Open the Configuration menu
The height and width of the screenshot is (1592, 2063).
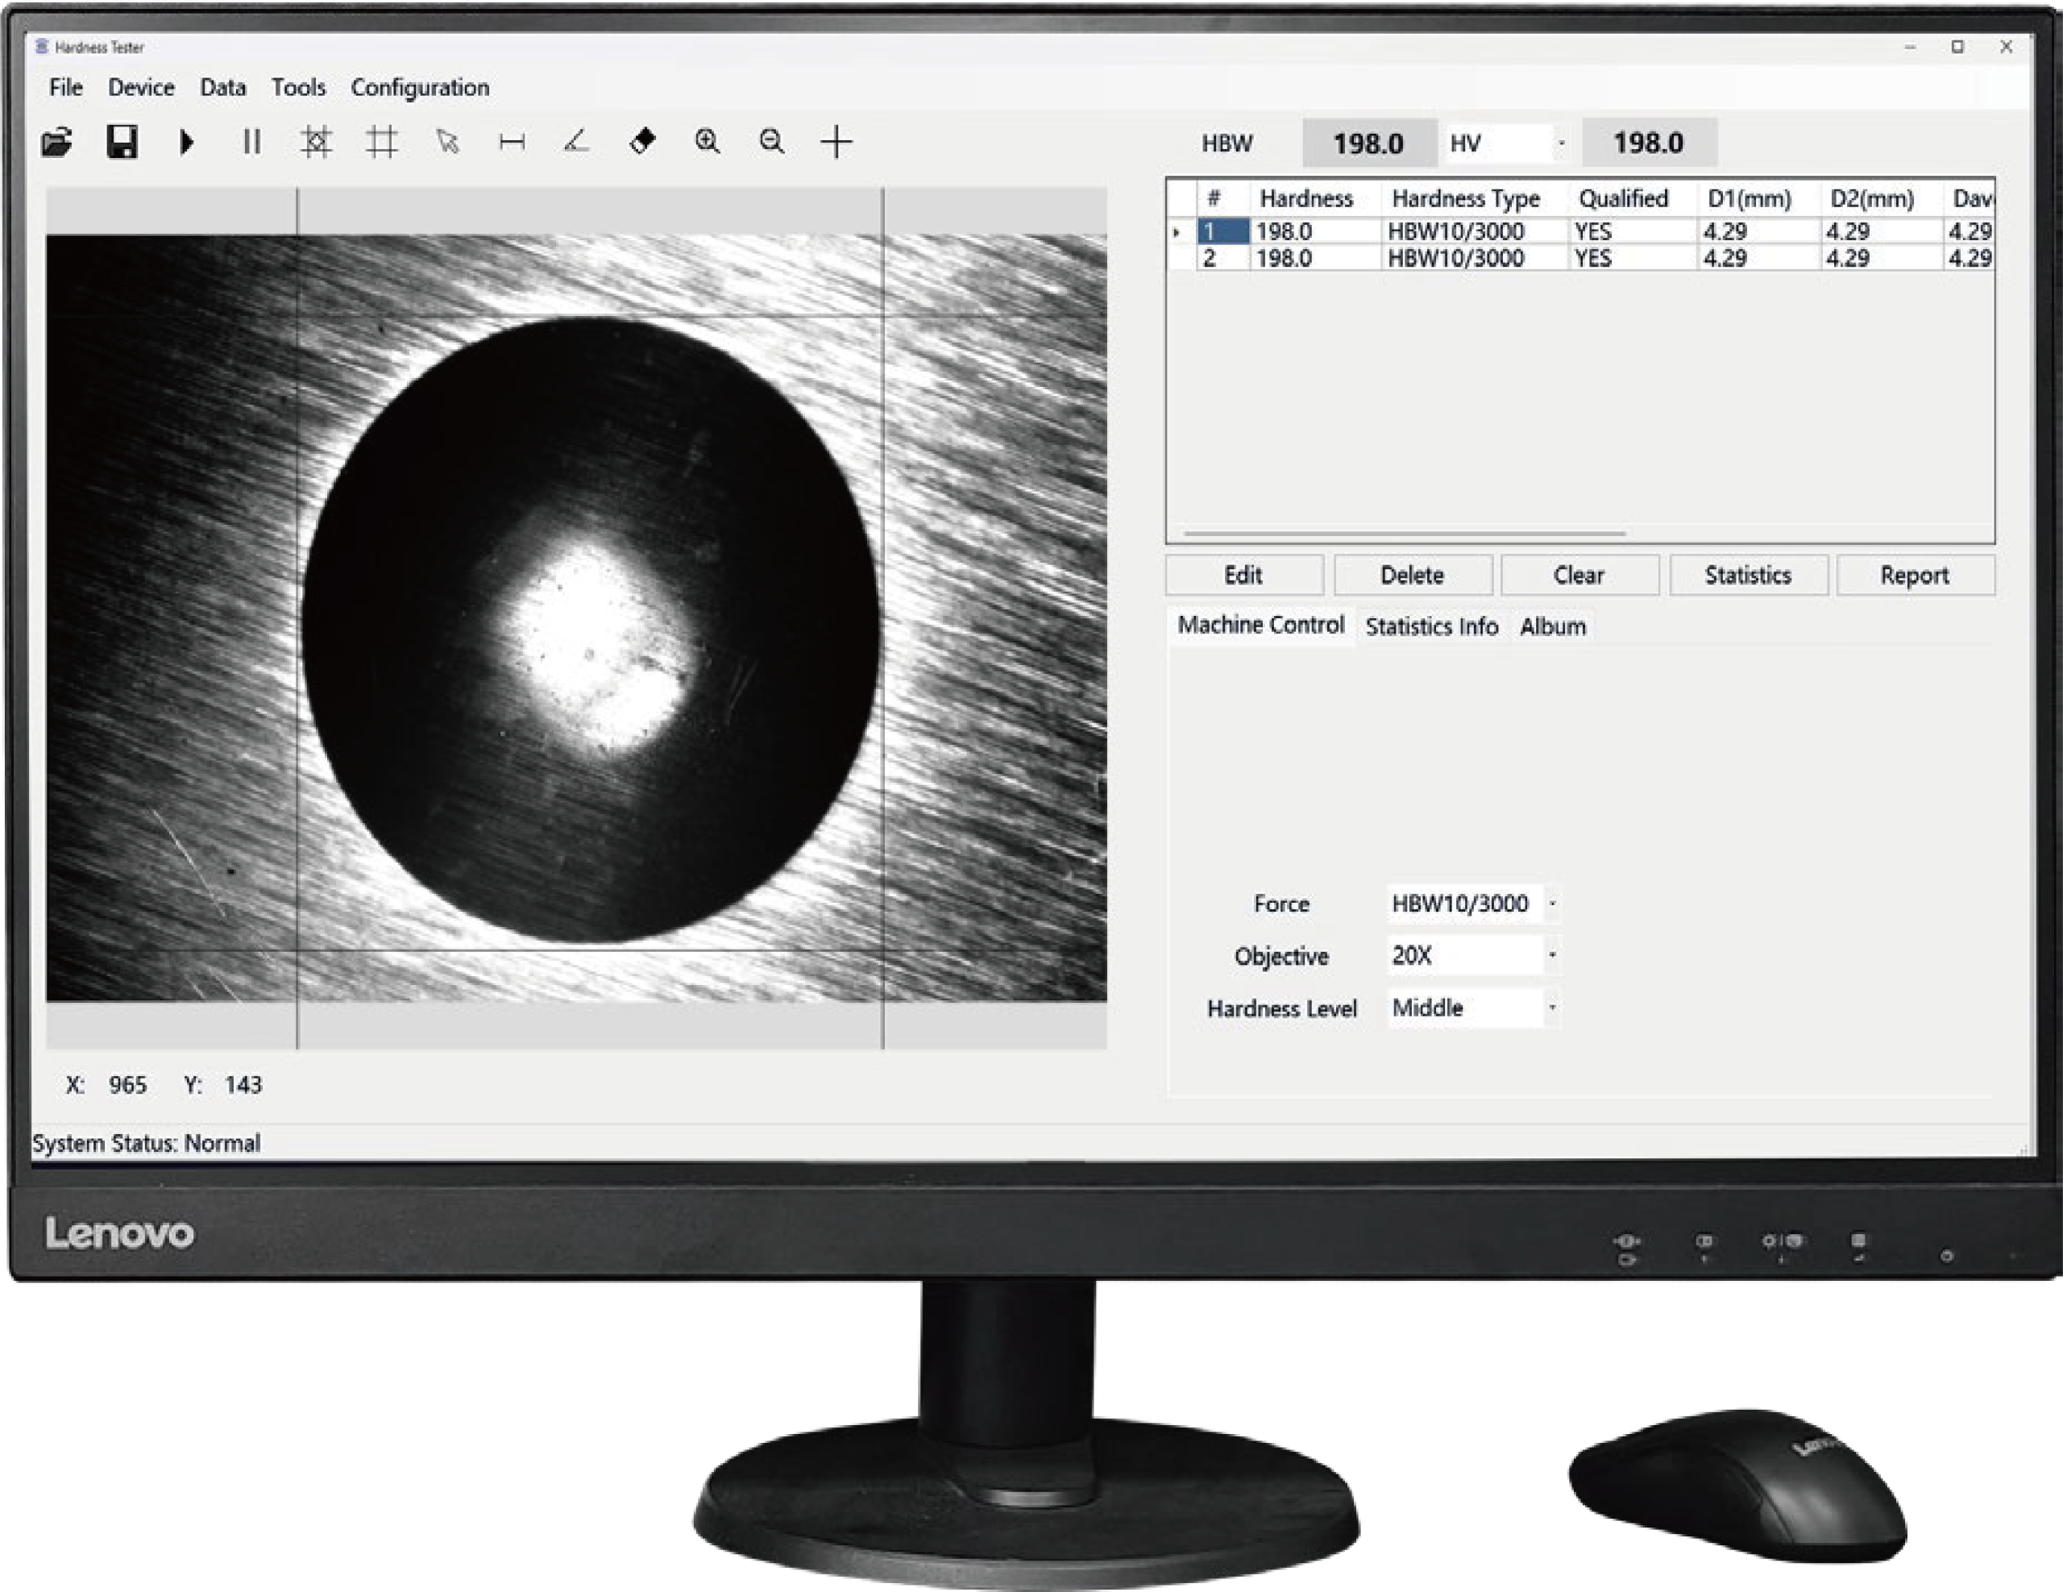click(x=421, y=87)
